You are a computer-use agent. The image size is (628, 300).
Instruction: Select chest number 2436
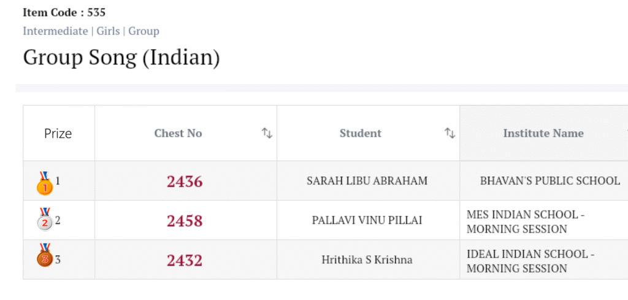pyautogui.click(x=185, y=181)
